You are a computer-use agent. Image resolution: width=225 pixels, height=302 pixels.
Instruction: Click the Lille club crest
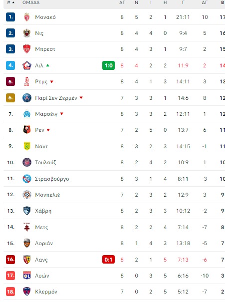tap(27, 65)
